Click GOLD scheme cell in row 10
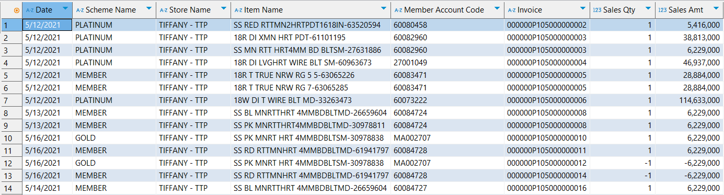The image size is (724, 195). [x=114, y=138]
